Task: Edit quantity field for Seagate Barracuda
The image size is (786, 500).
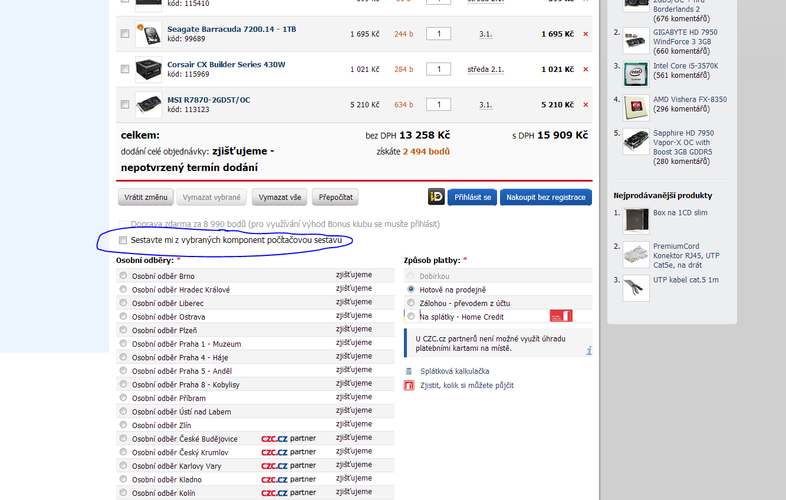Action: pos(439,34)
